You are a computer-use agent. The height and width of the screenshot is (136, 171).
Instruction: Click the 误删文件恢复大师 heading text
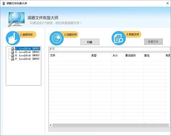[43, 18]
